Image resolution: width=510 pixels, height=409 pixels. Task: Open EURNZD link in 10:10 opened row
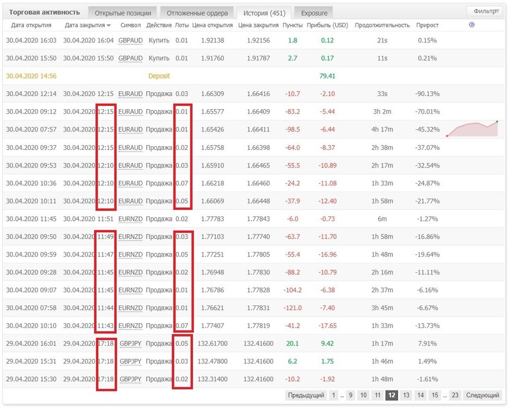click(x=130, y=326)
